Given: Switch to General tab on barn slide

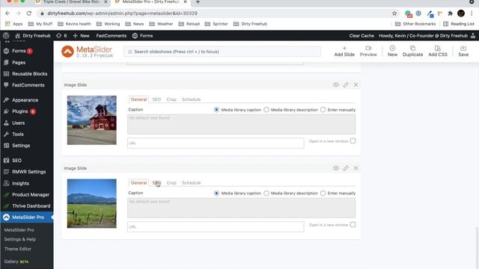Looking at the screenshot, I should coord(138,99).
